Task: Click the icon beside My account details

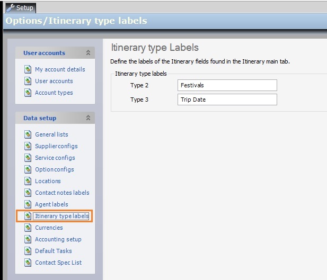Action: [x=28, y=69]
